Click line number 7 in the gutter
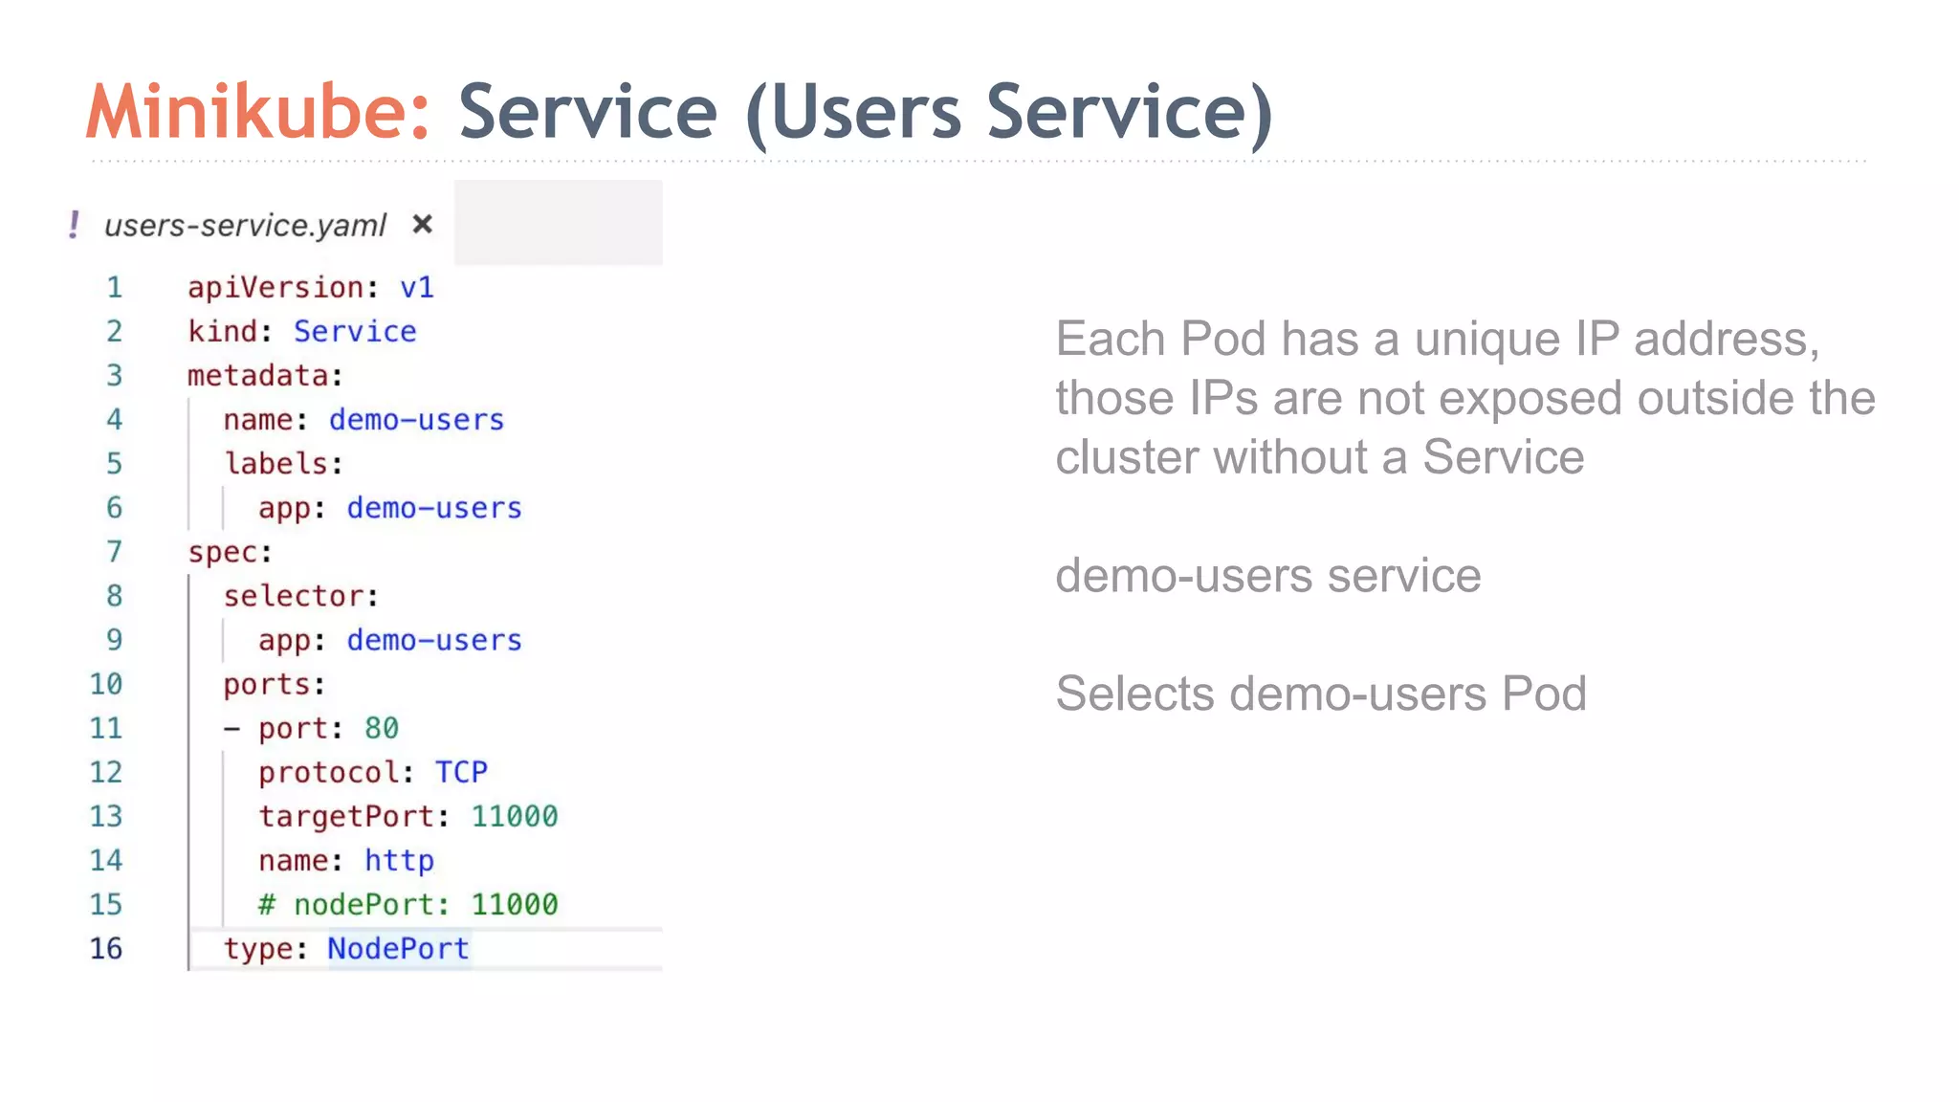Image resolution: width=1959 pixels, height=1102 pixels. [114, 552]
